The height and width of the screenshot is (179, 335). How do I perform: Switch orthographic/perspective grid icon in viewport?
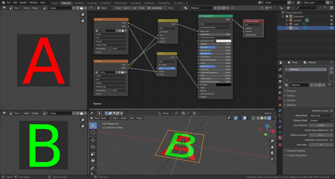pyautogui.click(x=272, y=159)
